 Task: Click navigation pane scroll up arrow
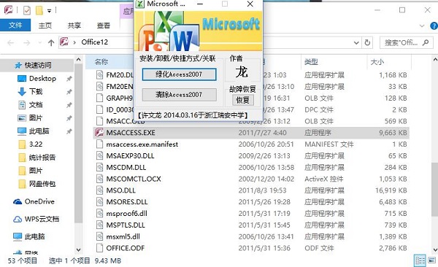pos(79,60)
